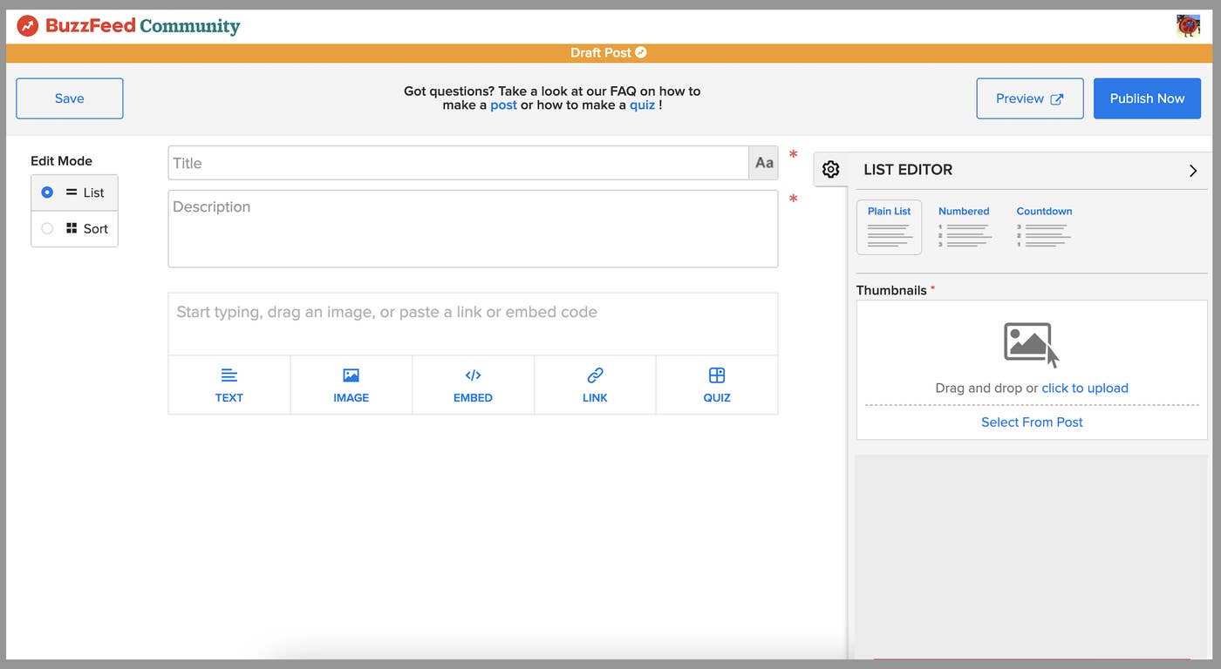Click the Aa title formatting icon
Viewport: 1221px width, 669px height.
click(764, 163)
